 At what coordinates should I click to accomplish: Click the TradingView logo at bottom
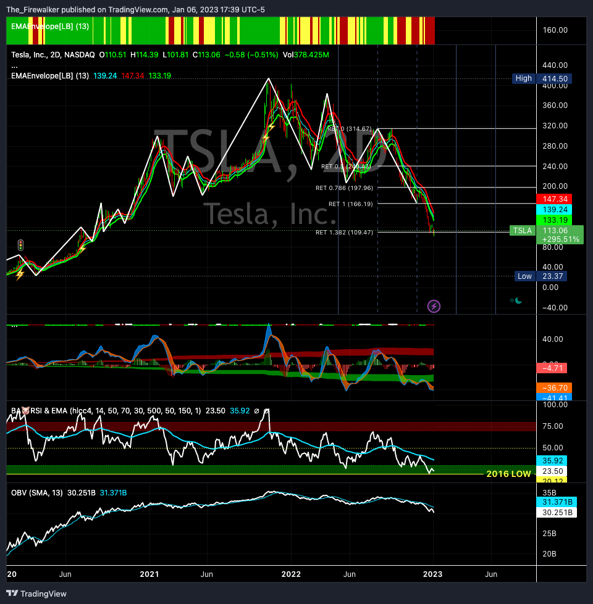36,594
